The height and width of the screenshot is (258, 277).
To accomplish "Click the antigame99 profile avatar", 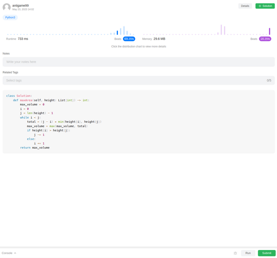I will coord(7,7).
